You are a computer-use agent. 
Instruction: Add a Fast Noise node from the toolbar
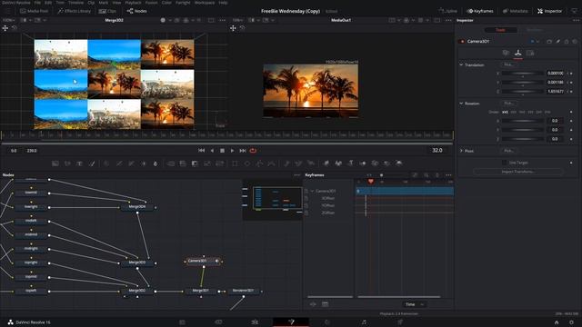pos(67,163)
